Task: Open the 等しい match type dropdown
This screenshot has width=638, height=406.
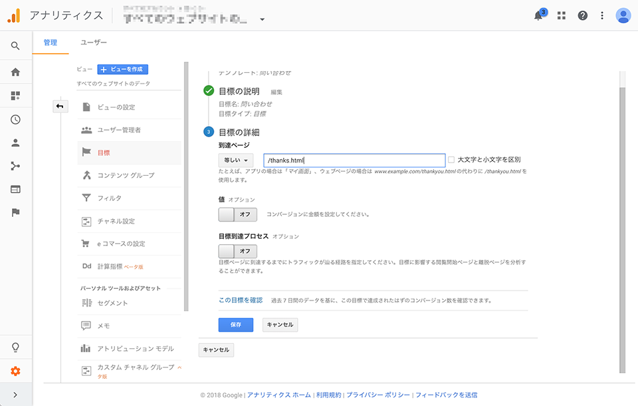Action: tap(236, 161)
